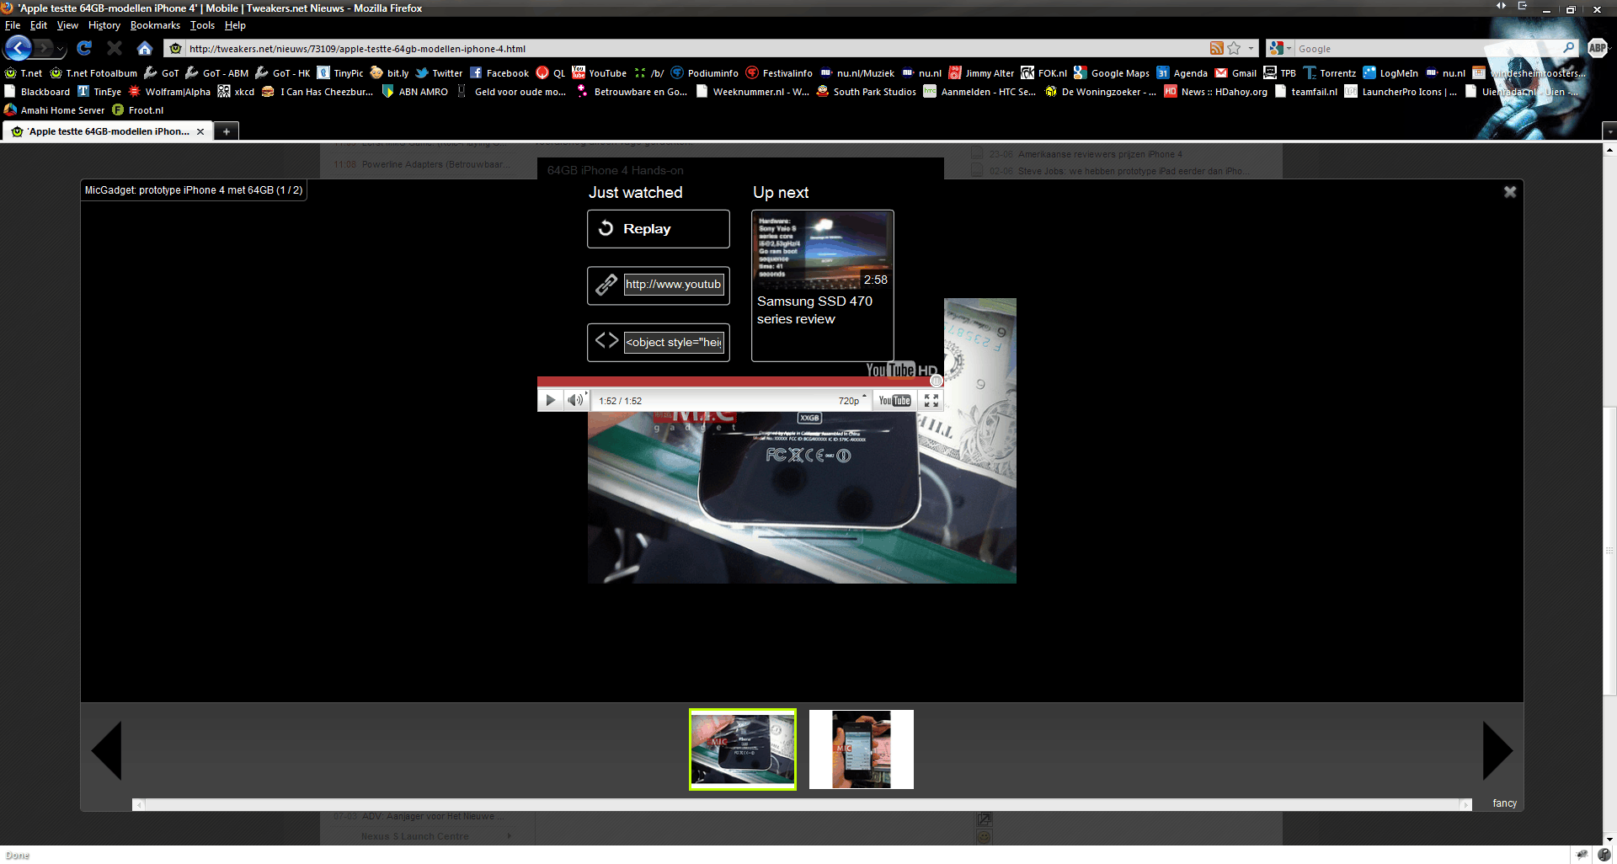Click the embed code object field
The height and width of the screenshot is (864, 1617).
673,343
